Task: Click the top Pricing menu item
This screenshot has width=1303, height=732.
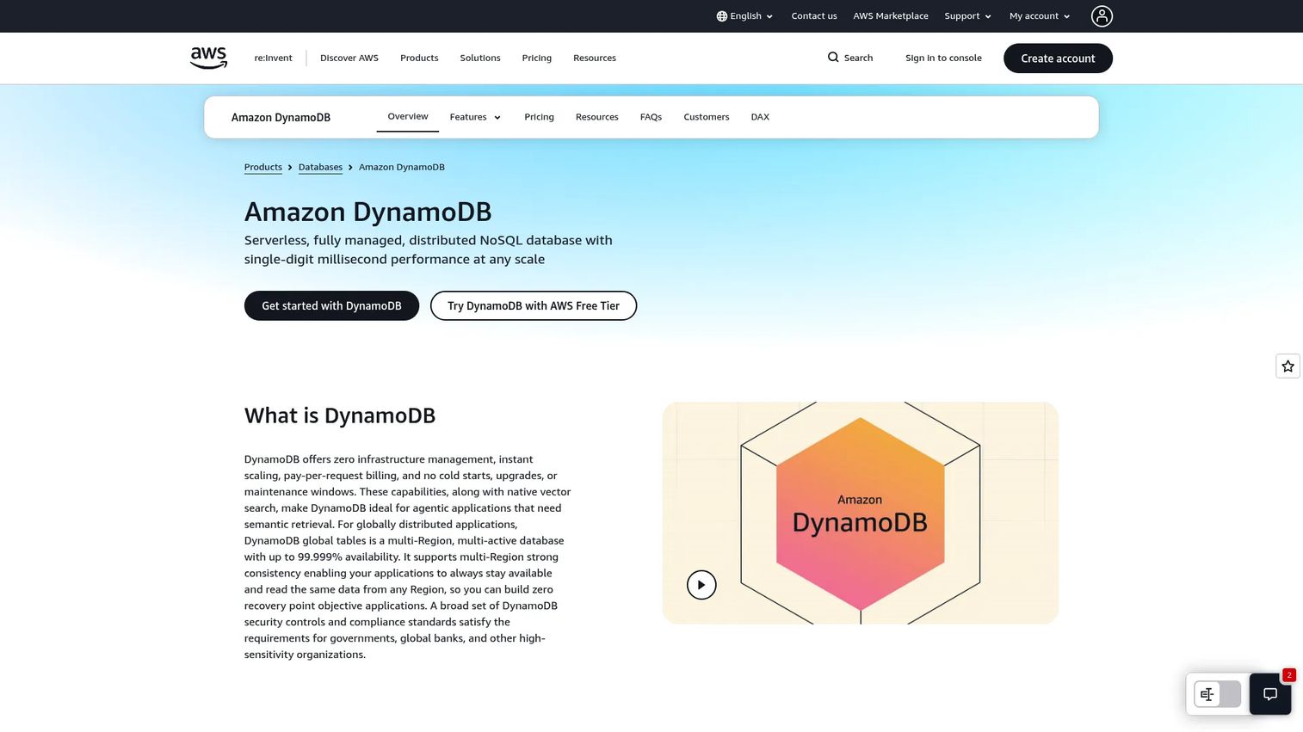Action: coord(537,58)
